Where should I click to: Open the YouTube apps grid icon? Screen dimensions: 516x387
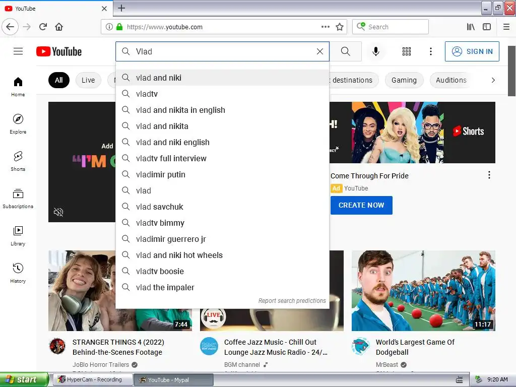tap(407, 51)
